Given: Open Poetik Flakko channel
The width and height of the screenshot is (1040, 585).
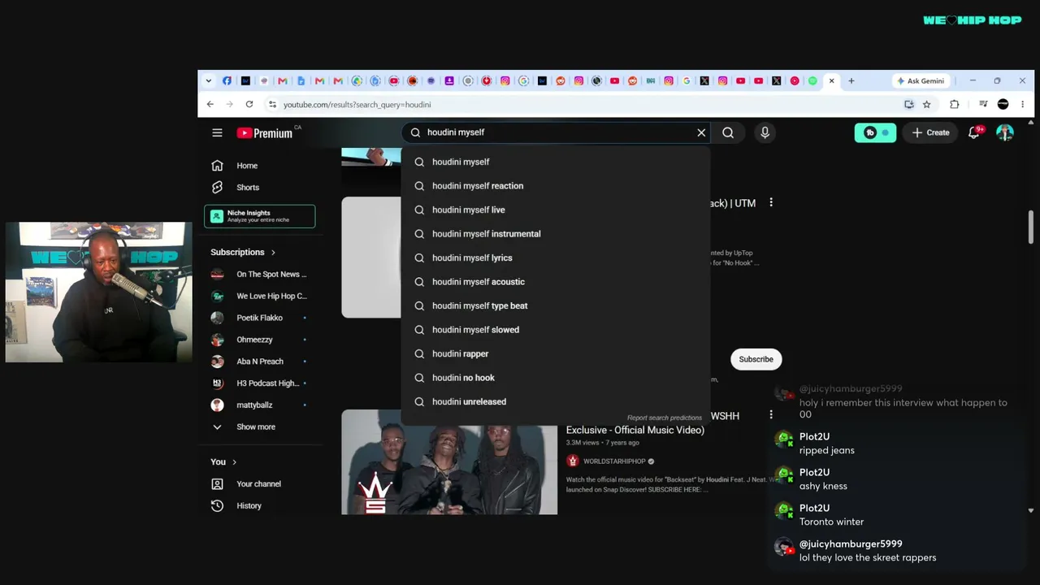Looking at the screenshot, I should (x=259, y=318).
